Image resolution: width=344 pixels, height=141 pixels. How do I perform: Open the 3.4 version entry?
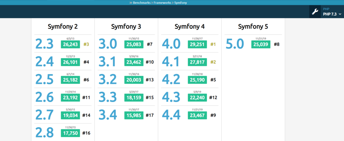pyautogui.click(x=108, y=115)
